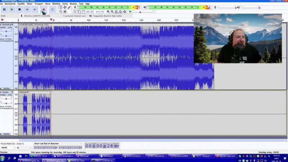Screen dimensions: 288x162
Task: Click the Zoom Toggle icon
Action: click(x=125, y=12)
